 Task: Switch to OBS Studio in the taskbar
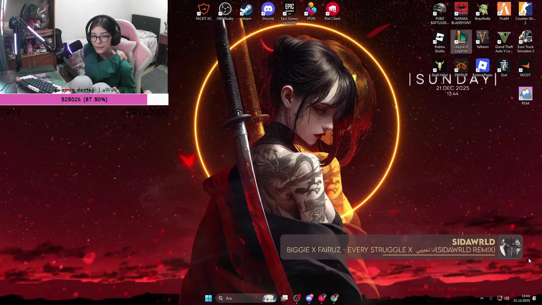coord(297,298)
